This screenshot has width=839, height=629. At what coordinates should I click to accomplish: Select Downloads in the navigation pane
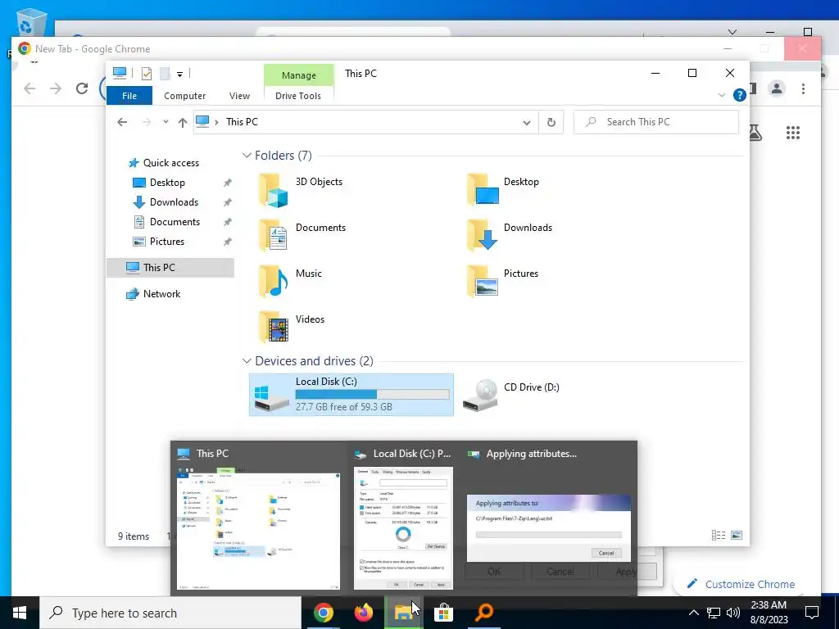(x=174, y=202)
